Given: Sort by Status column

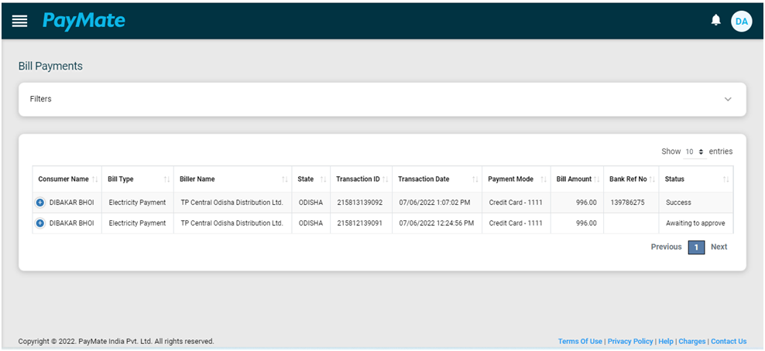Looking at the screenshot, I should (x=696, y=179).
